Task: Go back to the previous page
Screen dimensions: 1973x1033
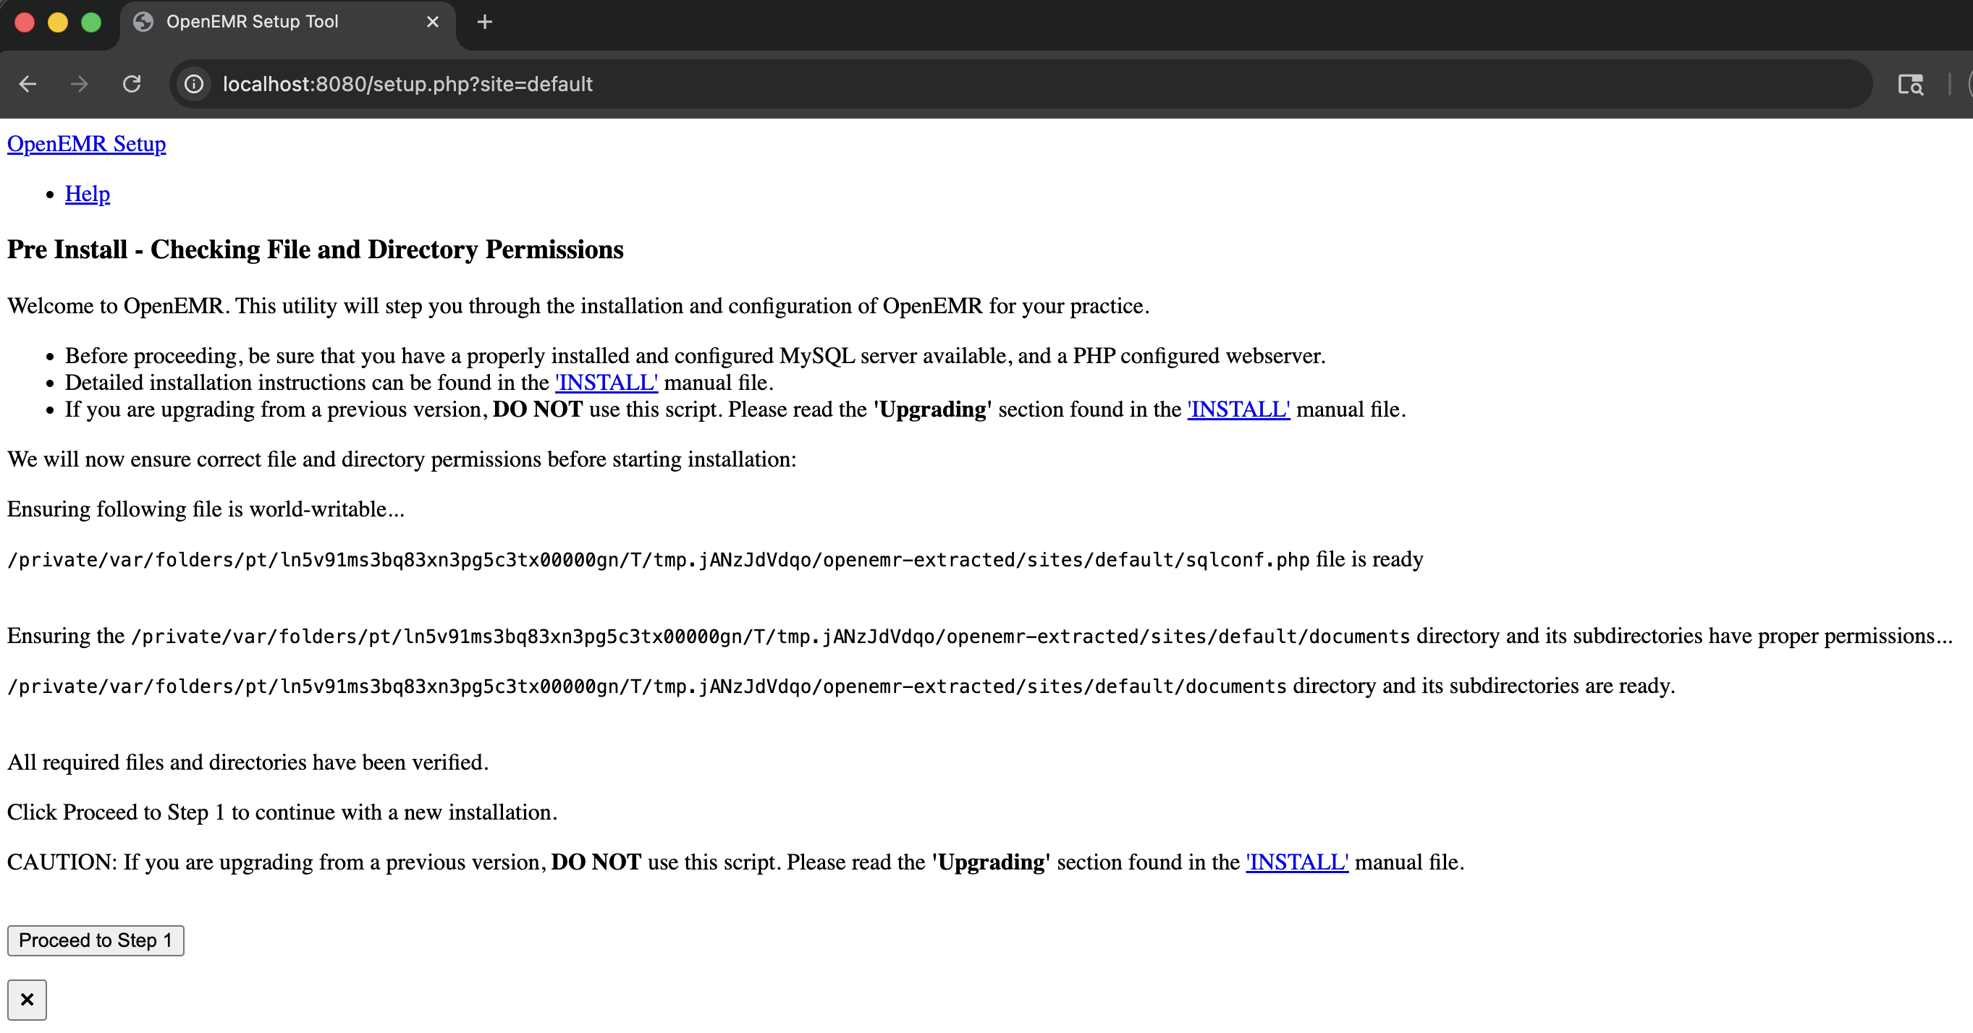Action: [28, 84]
